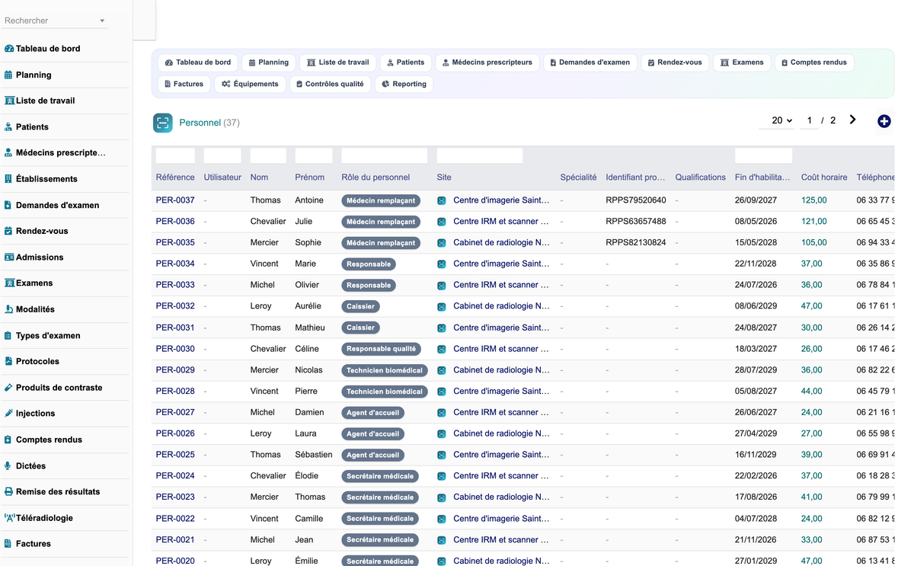Click site icon in PER-0024 row
The image size is (914, 566).
point(441,476)
